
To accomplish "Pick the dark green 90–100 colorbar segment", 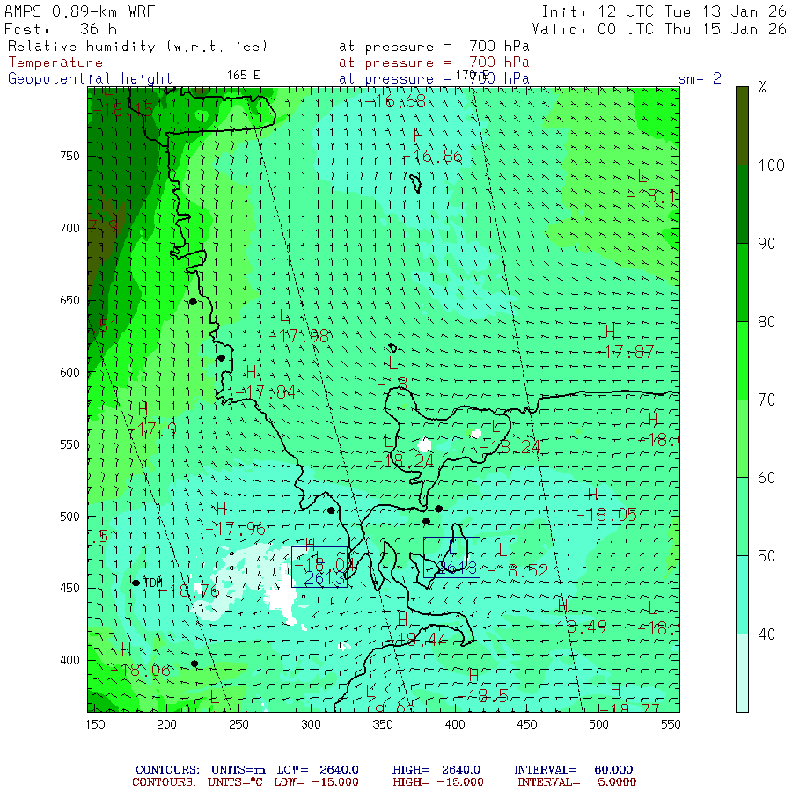I will click(742, 204).
